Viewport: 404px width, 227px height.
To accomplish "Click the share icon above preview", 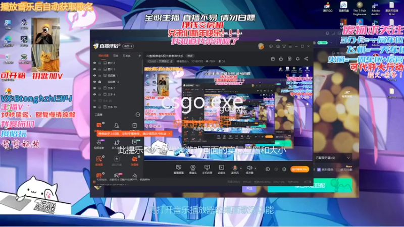I will (306, 59).
